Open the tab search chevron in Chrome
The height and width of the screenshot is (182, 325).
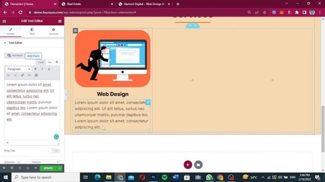(286, 4)
